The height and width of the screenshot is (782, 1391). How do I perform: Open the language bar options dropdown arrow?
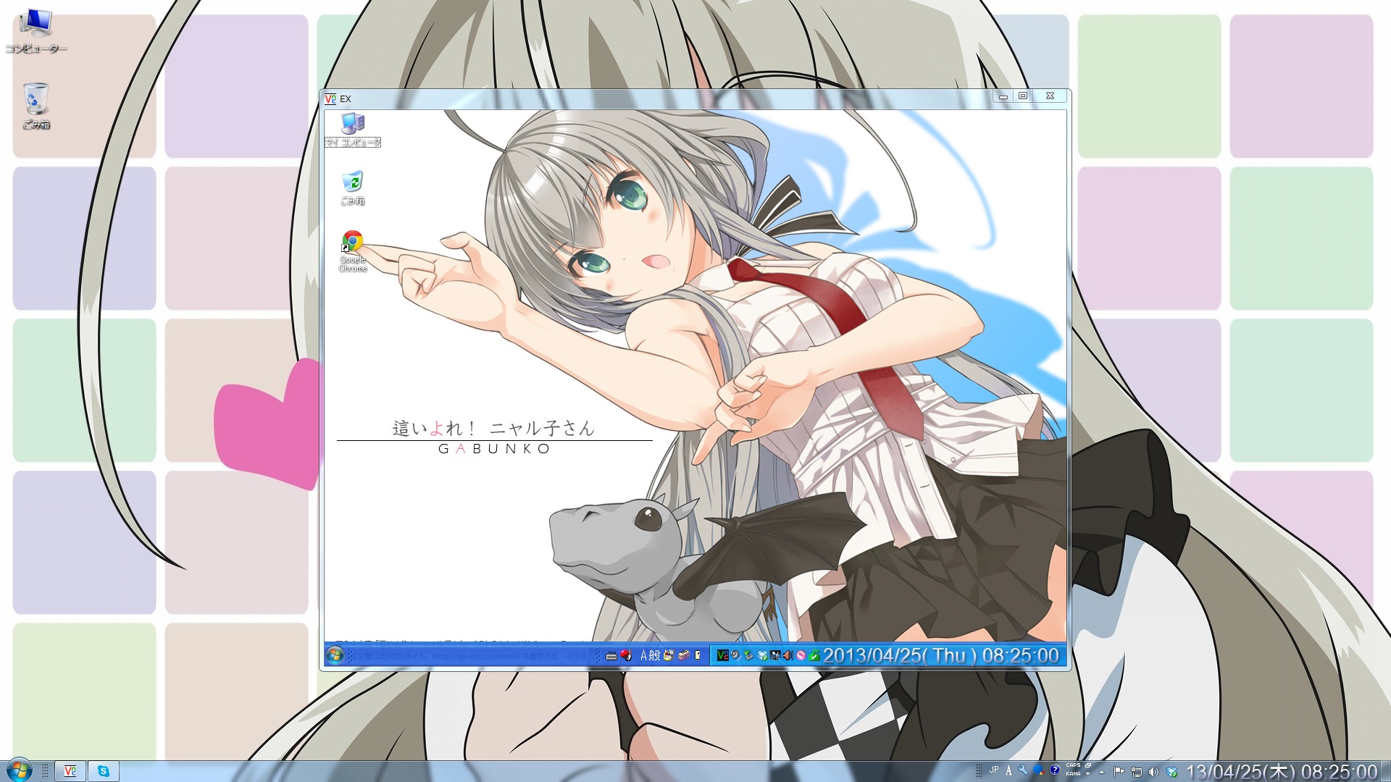(1087, 774)
